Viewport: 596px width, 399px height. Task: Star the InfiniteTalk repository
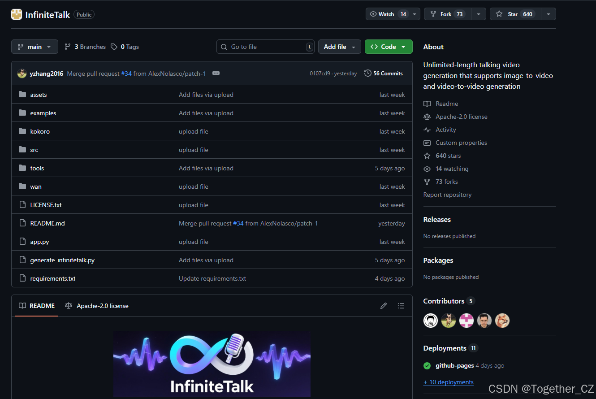click(x=515, y=14)
